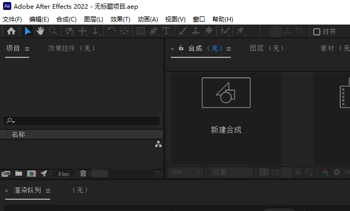Open the 帮助(H) menu
Image resolution: width=350 pixels, height=211 pixels.
(223, 19)
